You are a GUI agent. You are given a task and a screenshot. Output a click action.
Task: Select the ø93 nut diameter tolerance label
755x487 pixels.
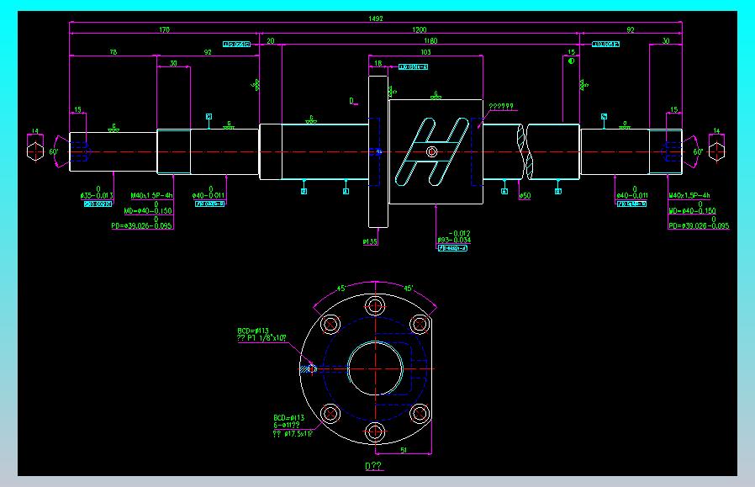(453, 237)
